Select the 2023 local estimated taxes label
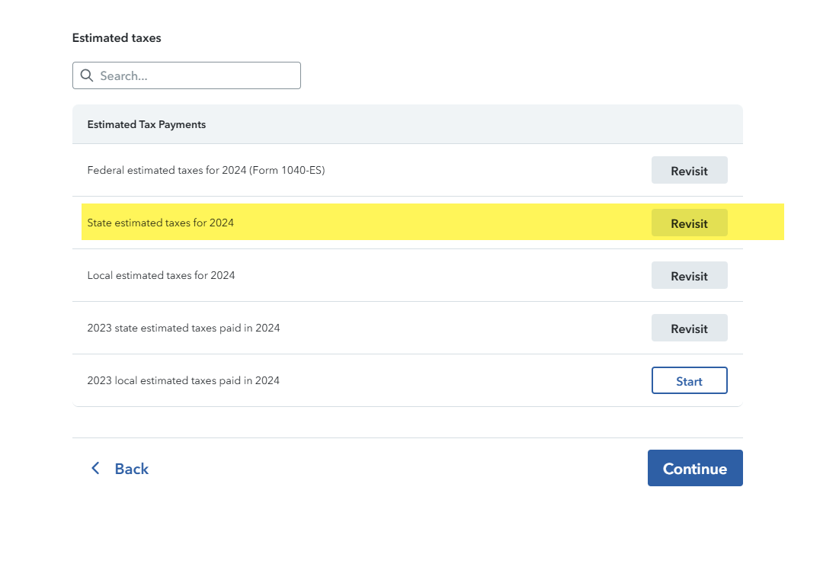 183,381
